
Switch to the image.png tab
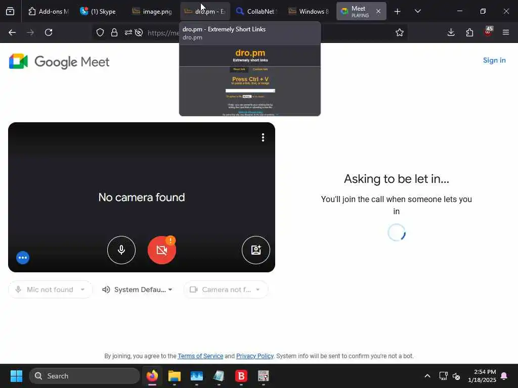pos(152,12)
